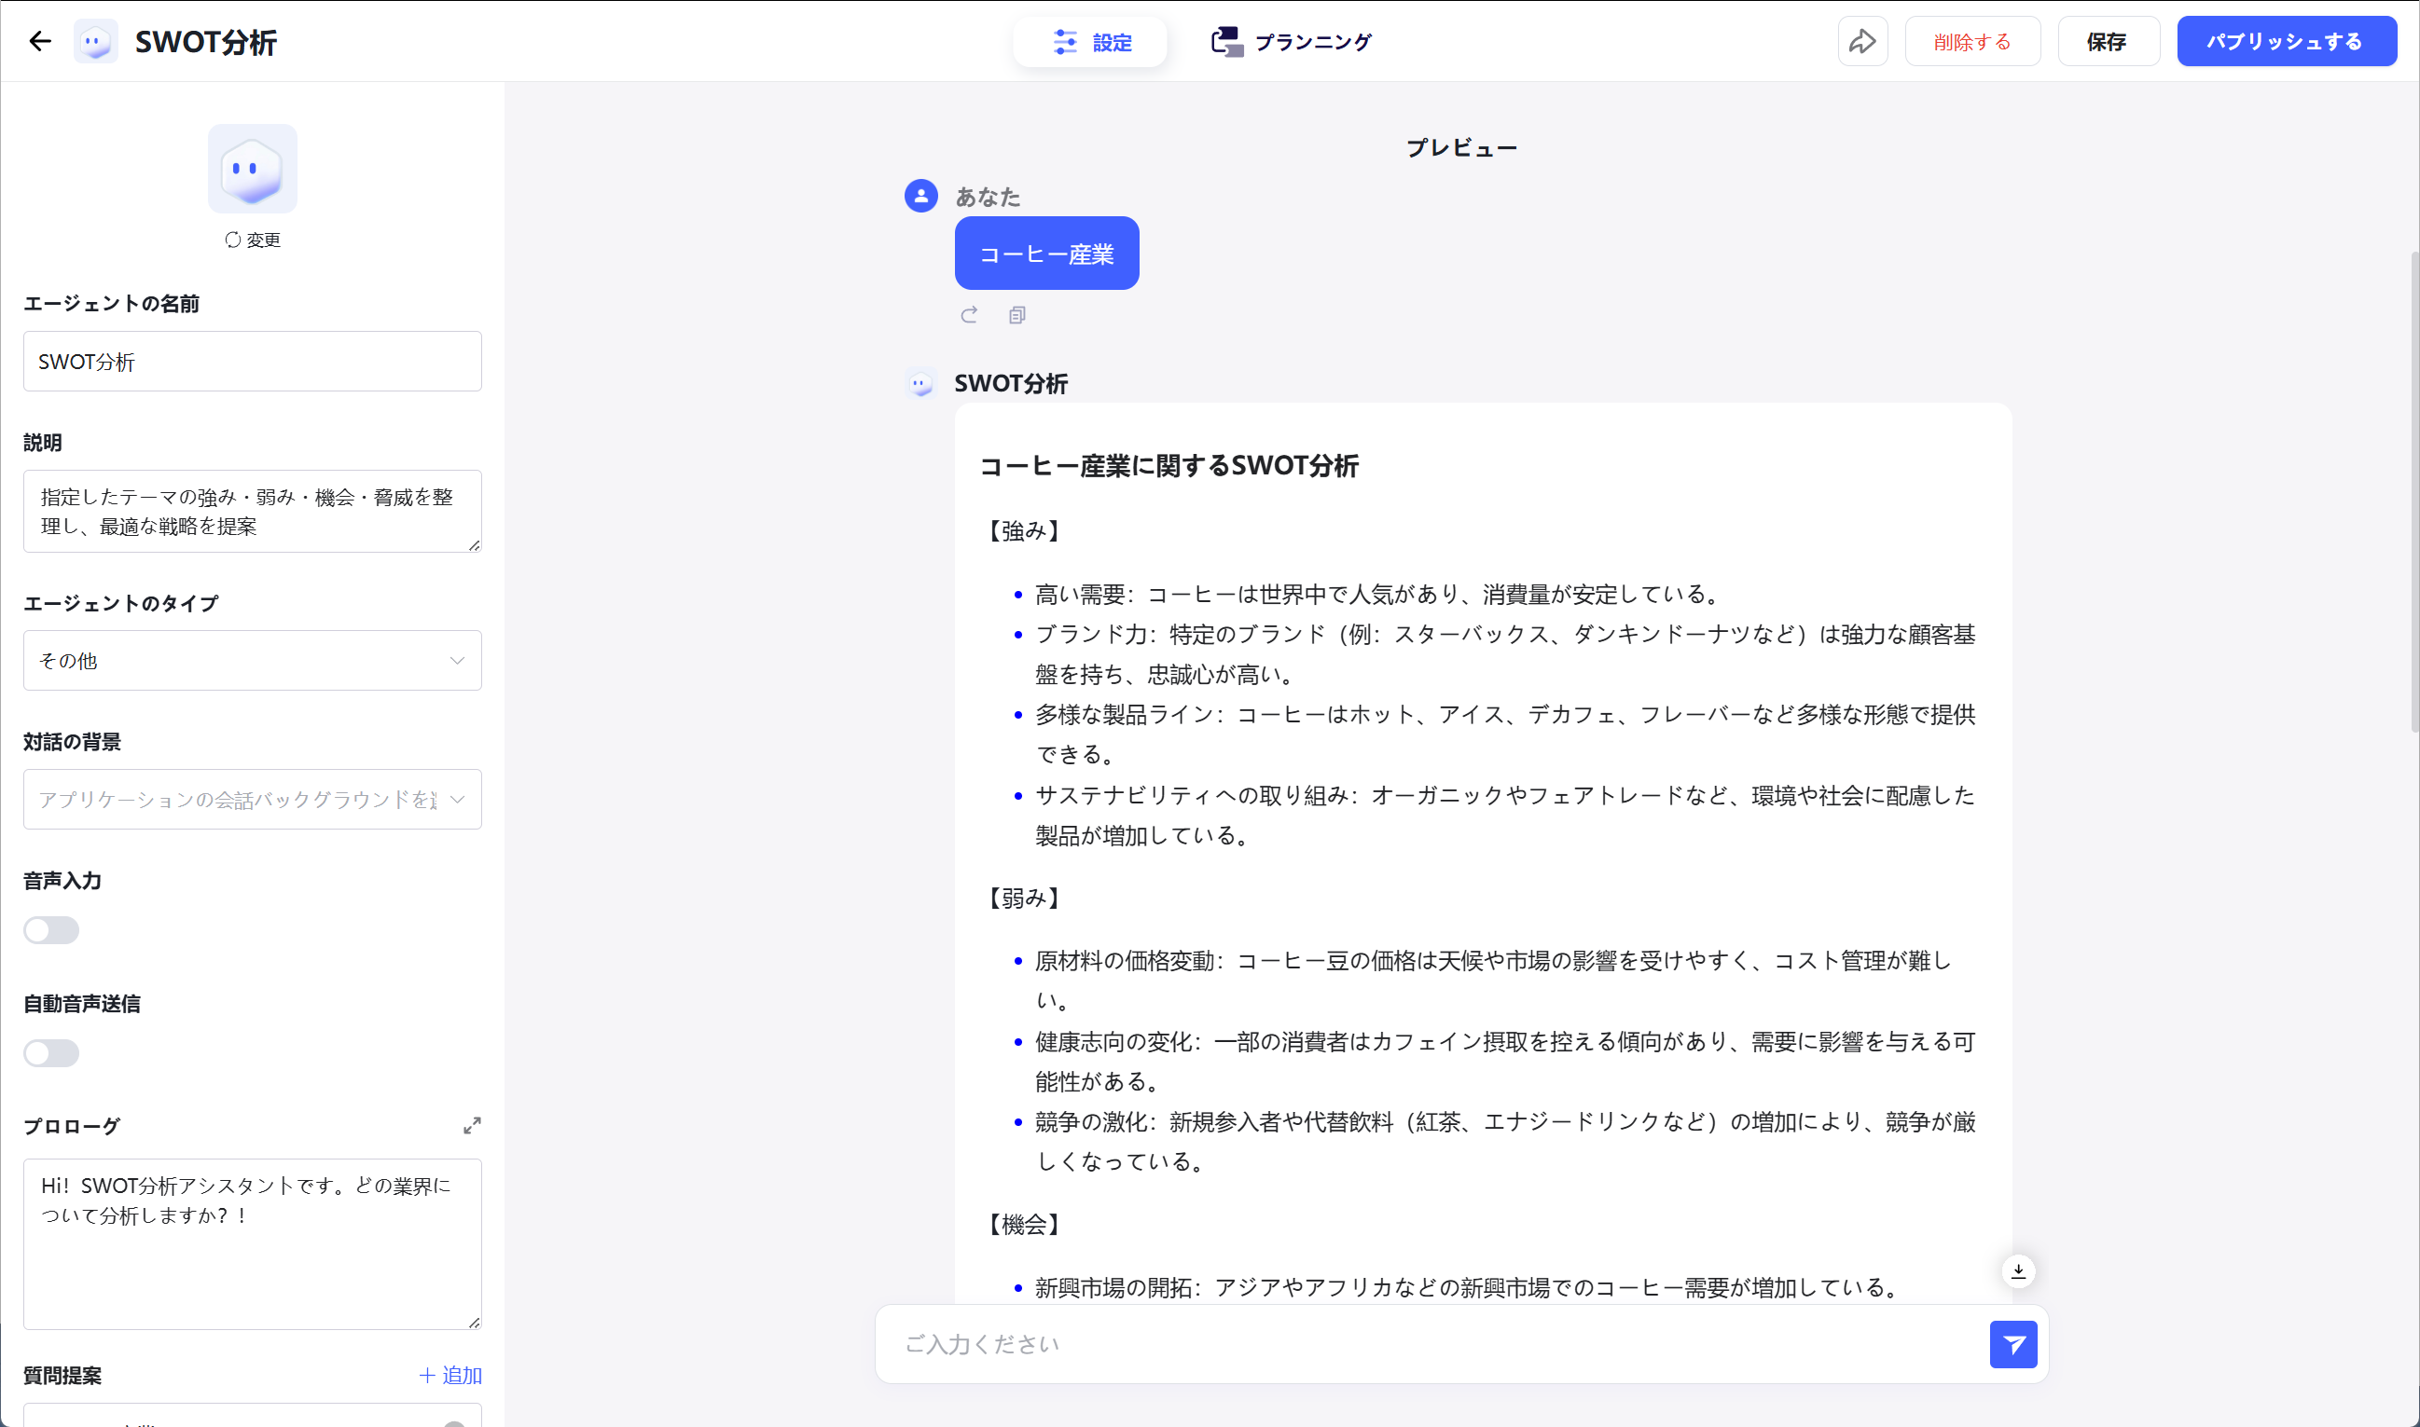Click the scroll-to-bottom download arrow icon
This screenshot has height=1427, width=2420.
(2018, 1270)
